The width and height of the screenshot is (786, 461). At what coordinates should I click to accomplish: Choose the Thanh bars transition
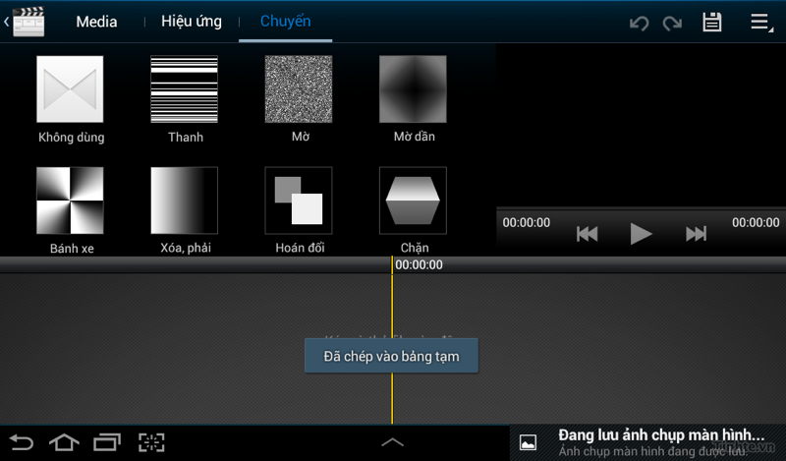click(184, 89)
